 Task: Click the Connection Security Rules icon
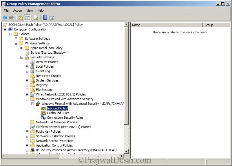pos(43,118)
